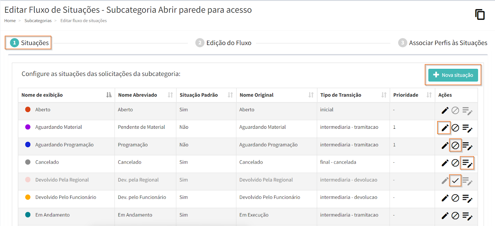Click the purple color dot of Aguardando Material
The height and width of the screenshot is (226, 495).
click(x=28, y=127)
